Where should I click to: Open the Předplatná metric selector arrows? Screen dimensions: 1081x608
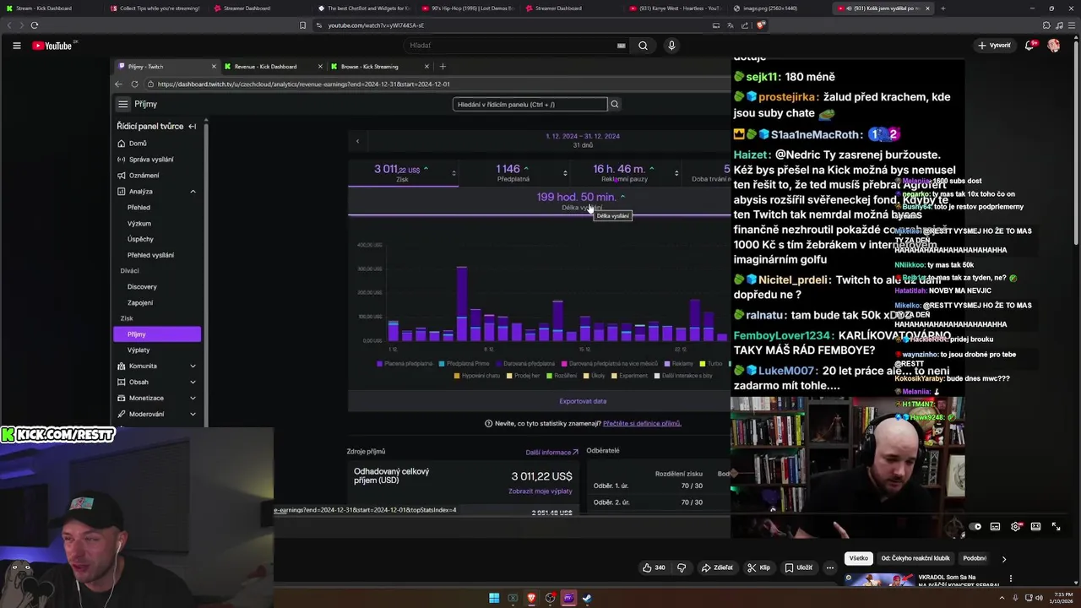564,173
